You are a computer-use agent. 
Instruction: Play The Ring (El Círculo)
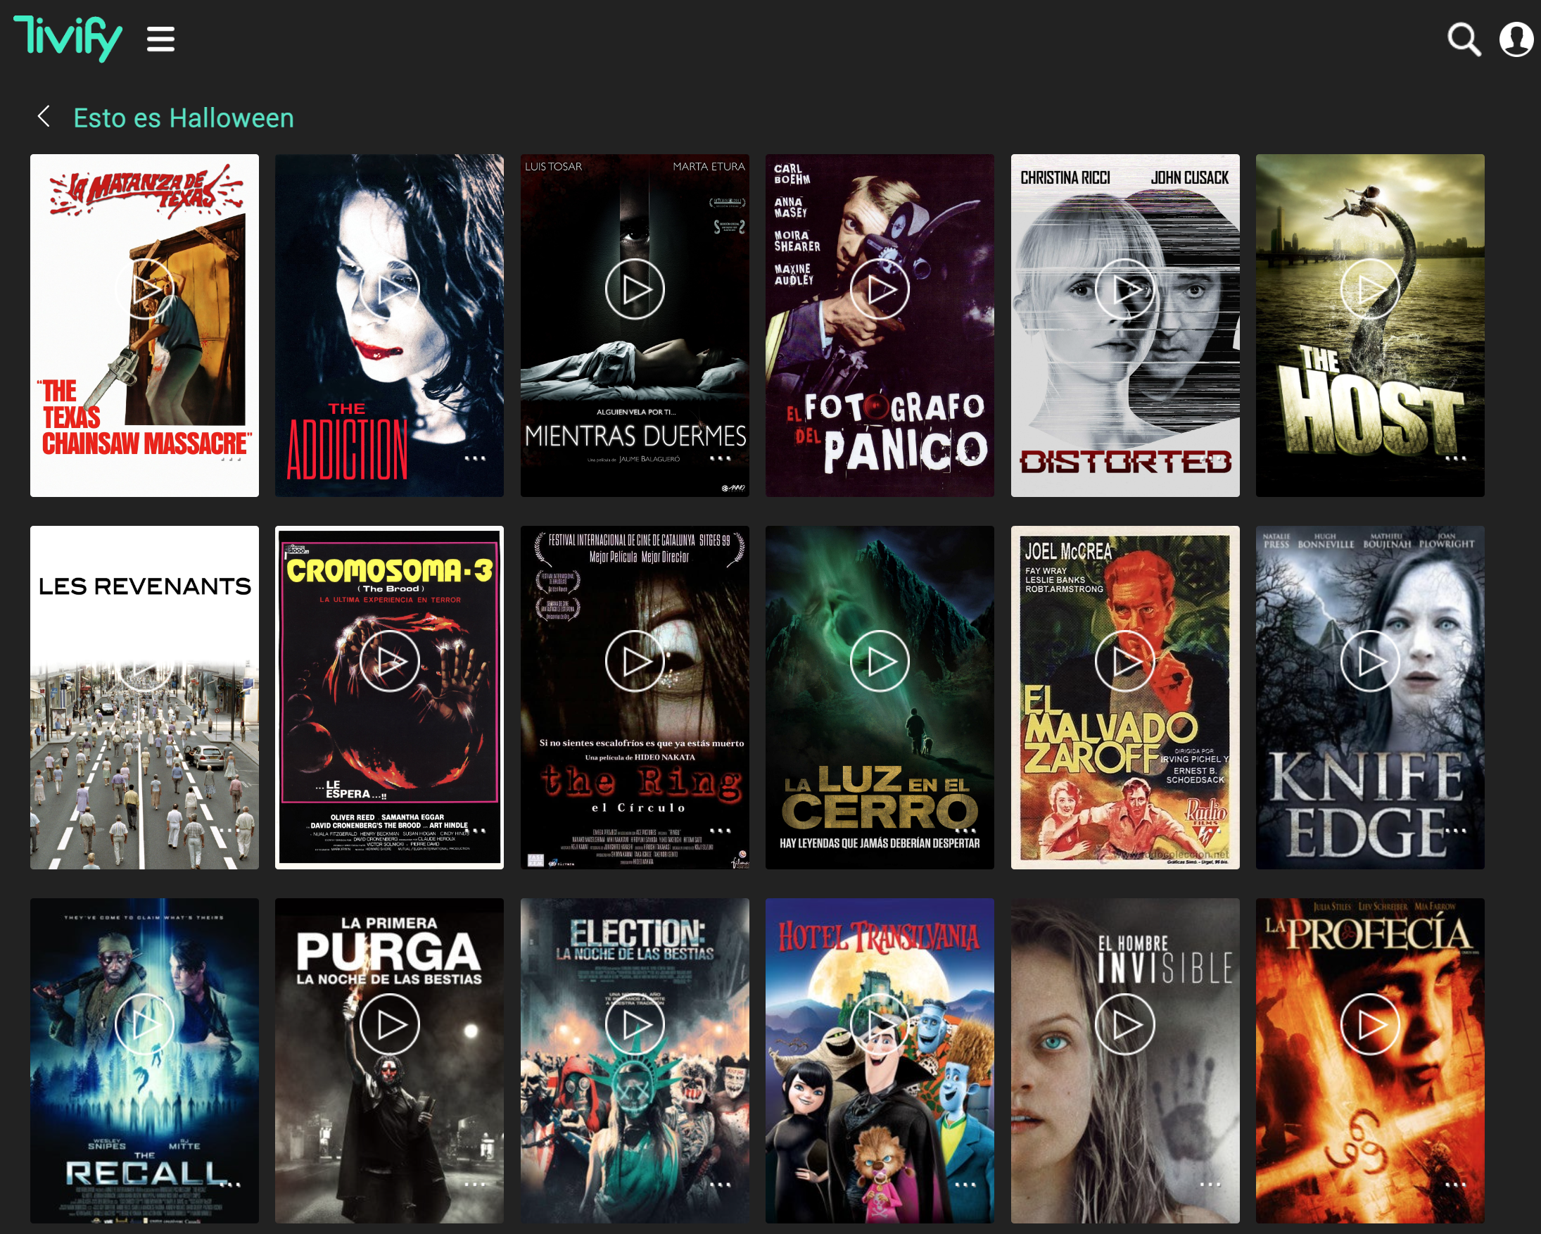tap(635, 661)
